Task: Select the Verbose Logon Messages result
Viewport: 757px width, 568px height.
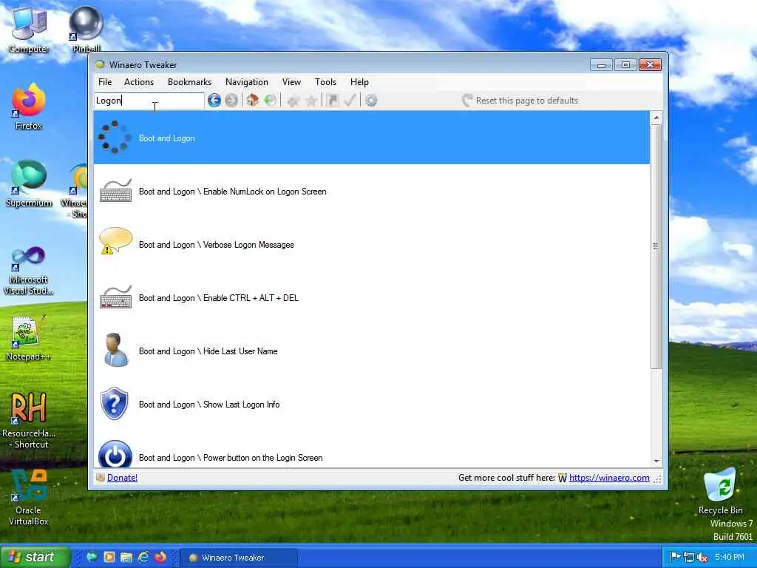Action: click(372, 244)
